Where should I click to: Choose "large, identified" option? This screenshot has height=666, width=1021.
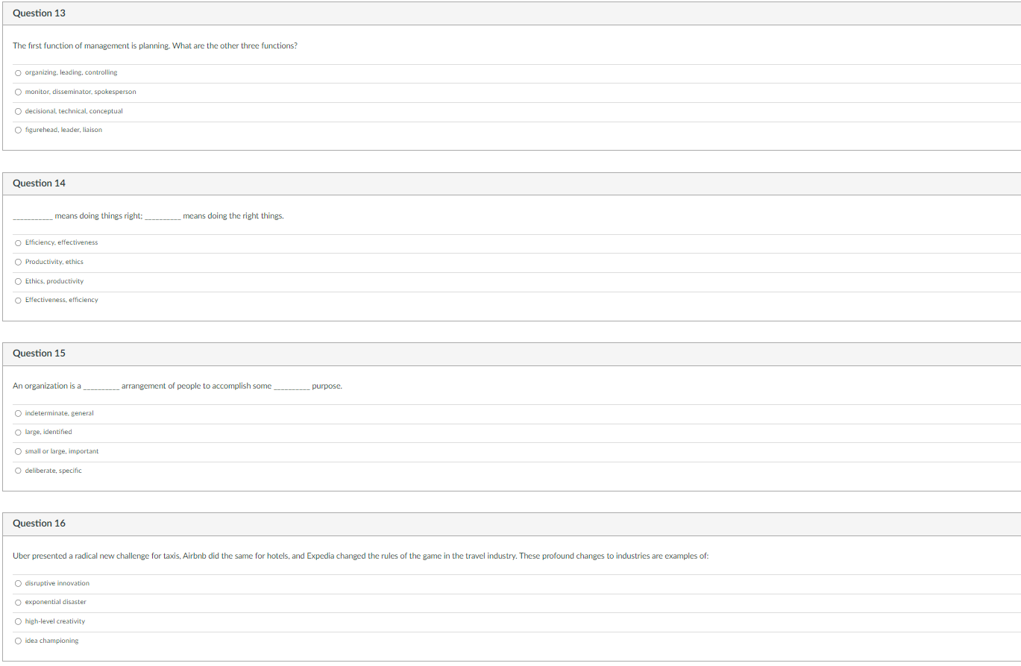click(18, 432)
